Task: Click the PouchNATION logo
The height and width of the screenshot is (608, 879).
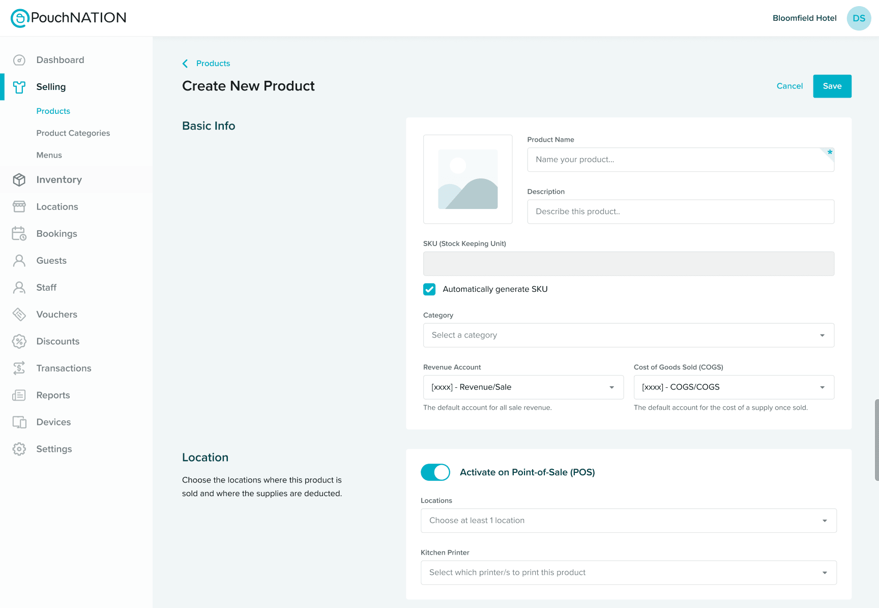Action: [68, 18]
